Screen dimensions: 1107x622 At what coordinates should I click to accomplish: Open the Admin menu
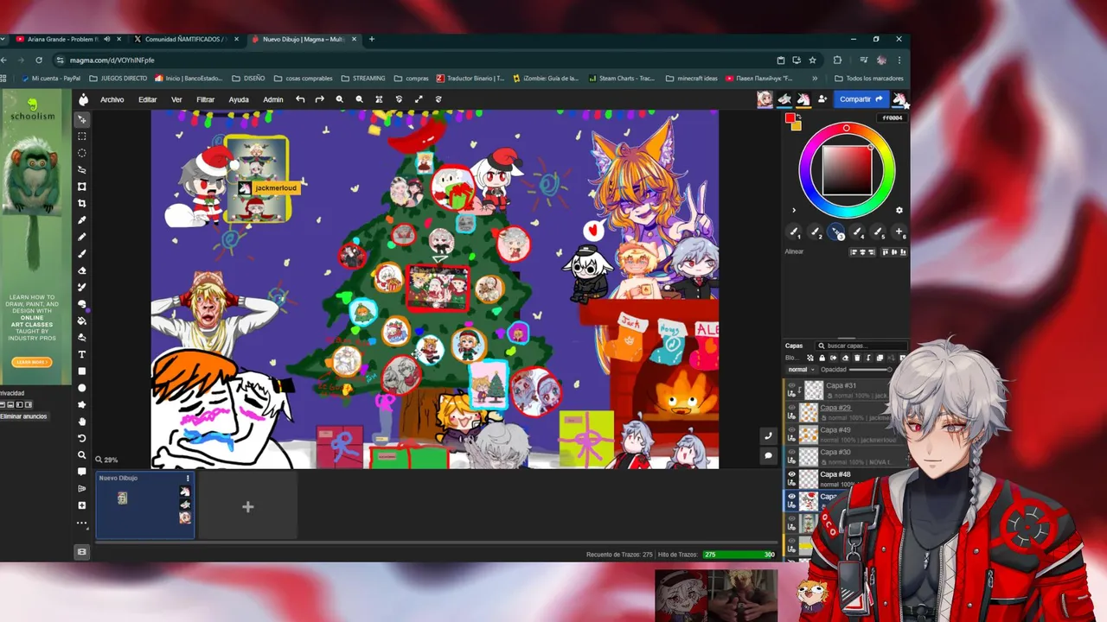(x=273, y=99)
